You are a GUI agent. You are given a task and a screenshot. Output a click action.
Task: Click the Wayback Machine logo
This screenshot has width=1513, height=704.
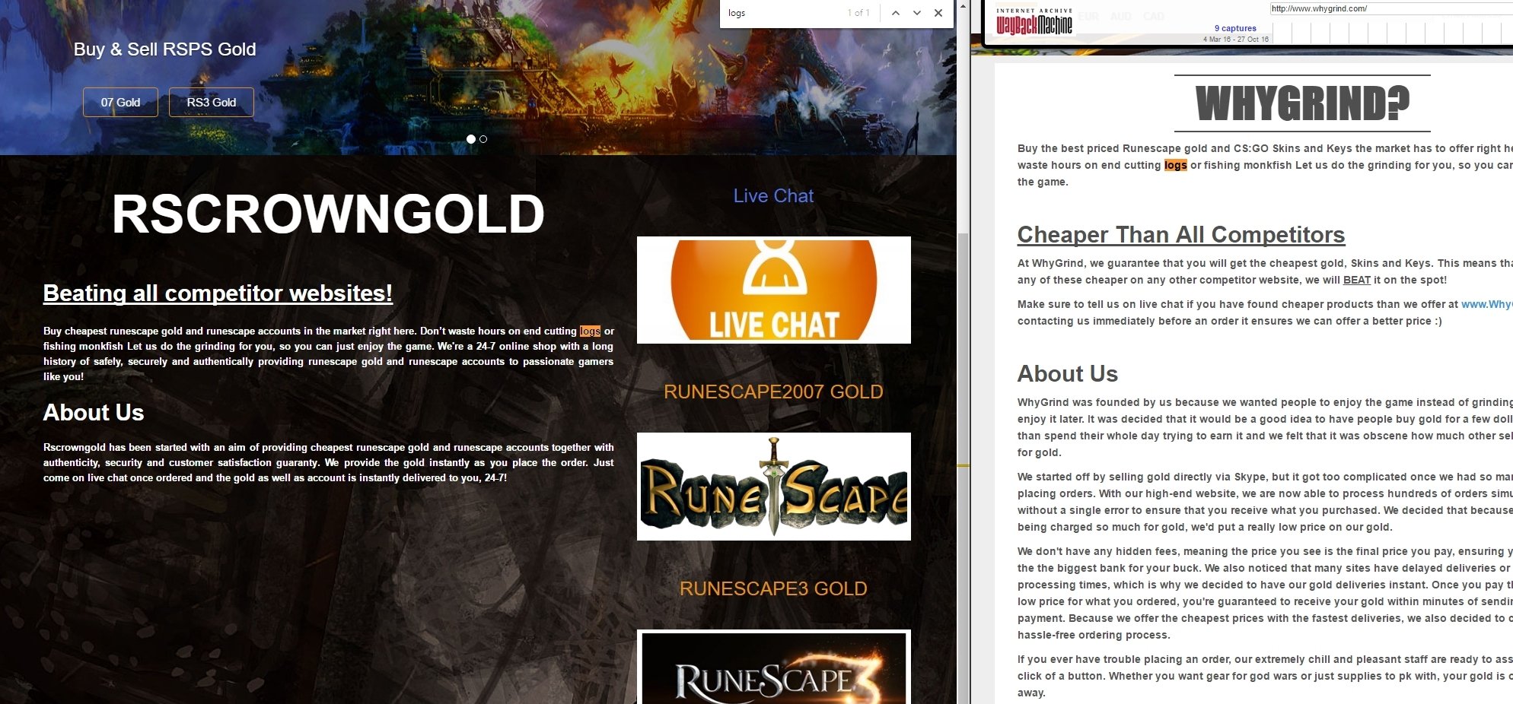click(x=1034, y=23)
